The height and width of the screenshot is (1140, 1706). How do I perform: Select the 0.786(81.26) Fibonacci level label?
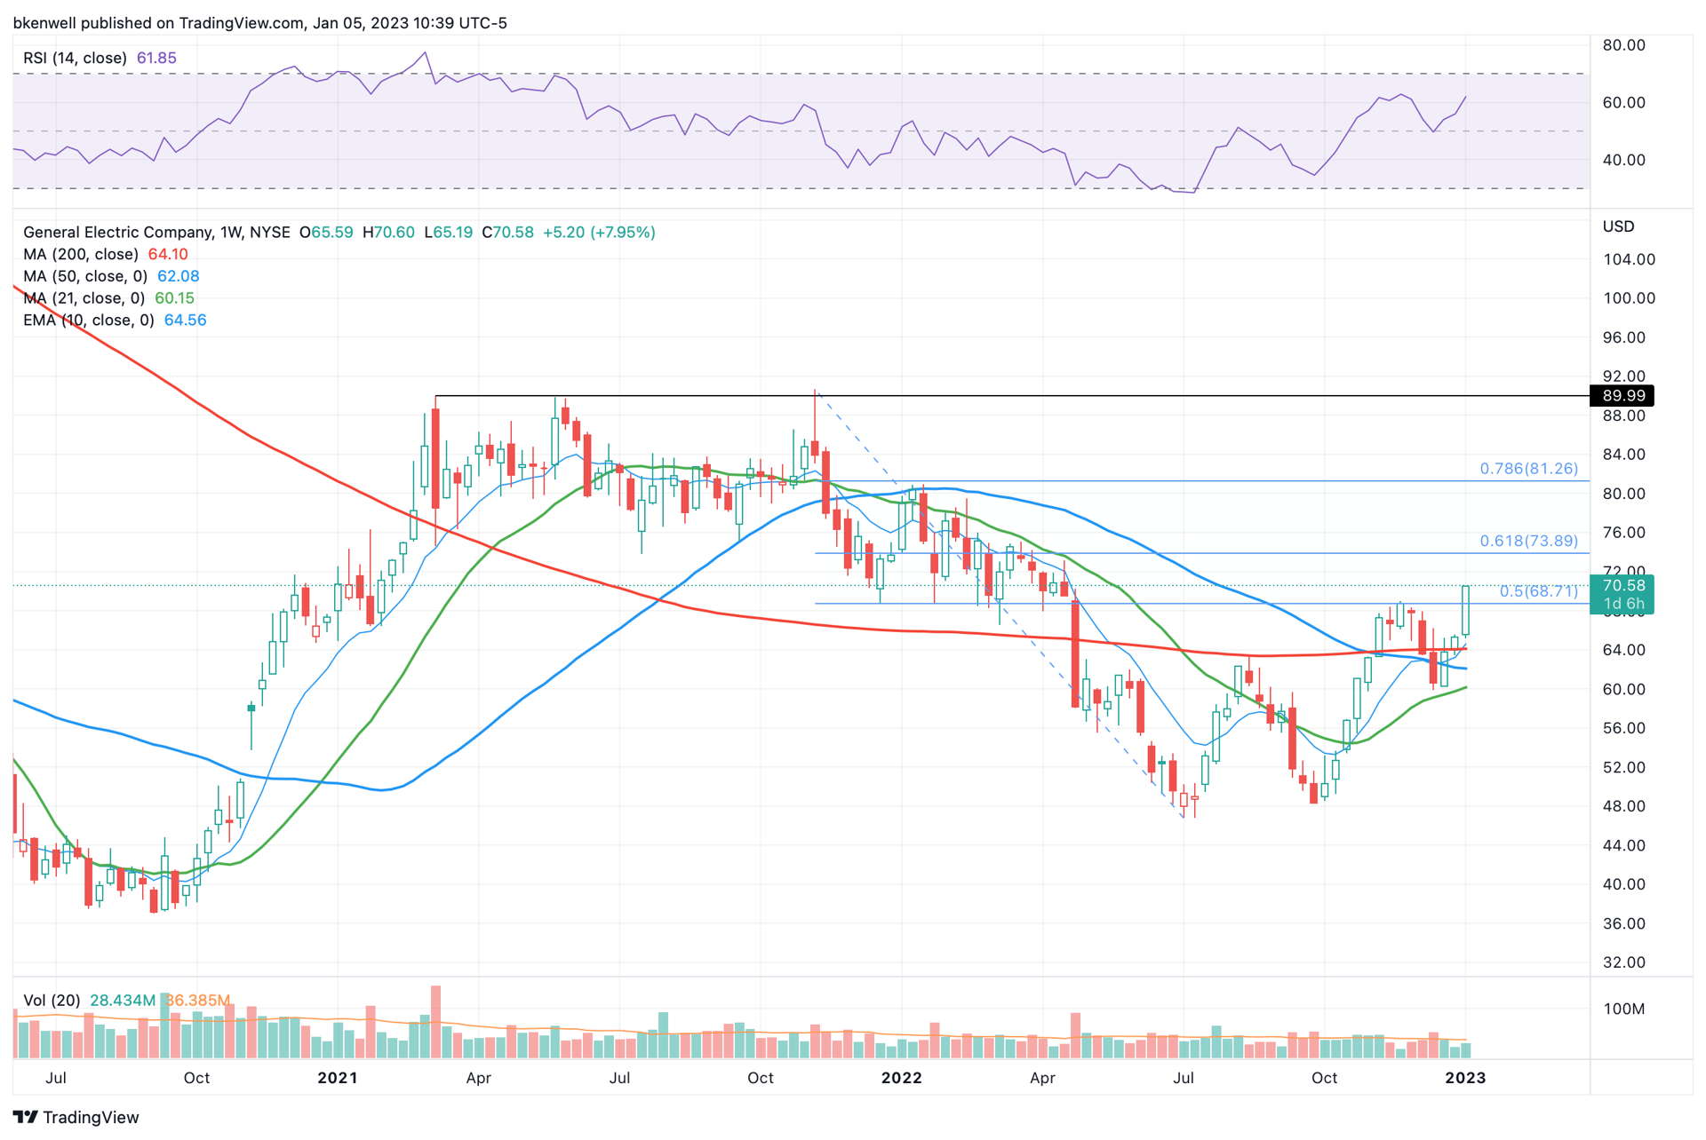tap(1528, 468)
